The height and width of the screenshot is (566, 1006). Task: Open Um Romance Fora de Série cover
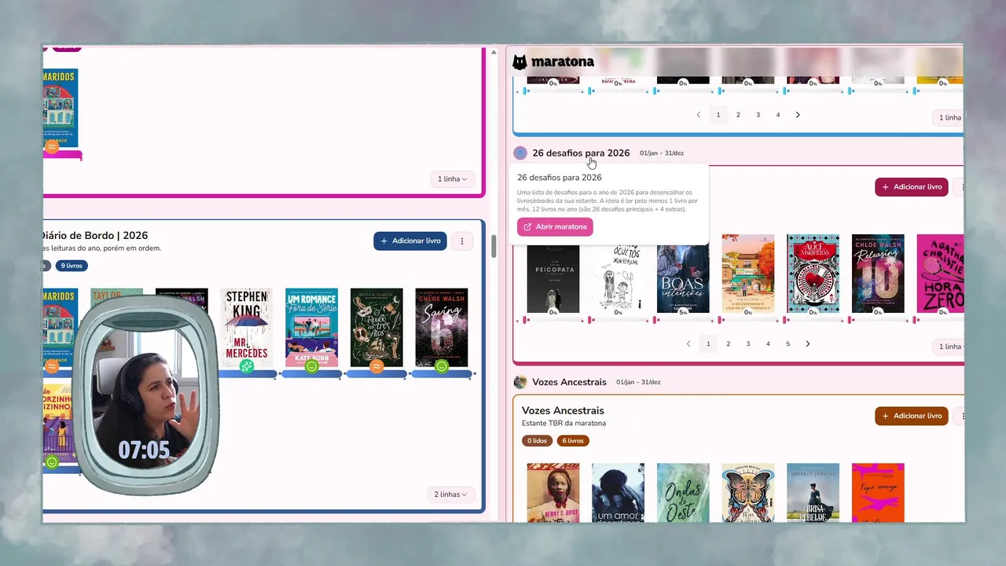pos(311,326)
